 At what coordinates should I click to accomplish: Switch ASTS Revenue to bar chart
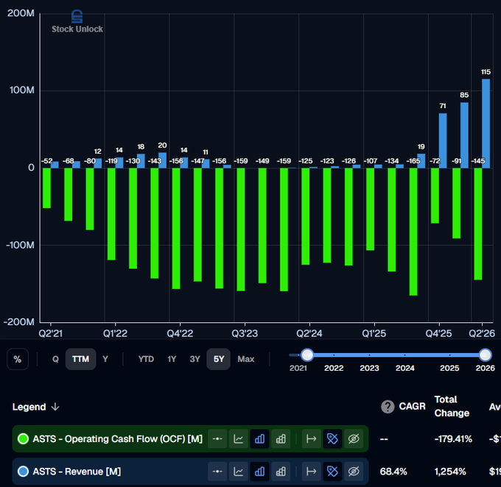tap(259, 472)
